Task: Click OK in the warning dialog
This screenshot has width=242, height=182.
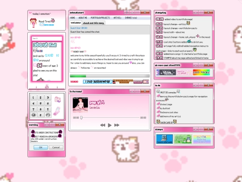Action: [x=41, y=147]
